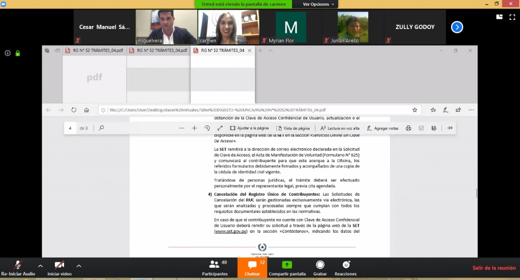The width and height of the screenshot is (520, 280).
Task: Open the www.set.gov.py link
Action: 231,231
